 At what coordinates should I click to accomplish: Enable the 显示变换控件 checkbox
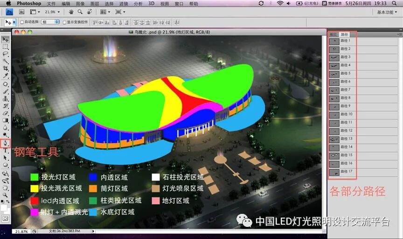(64, 22)
